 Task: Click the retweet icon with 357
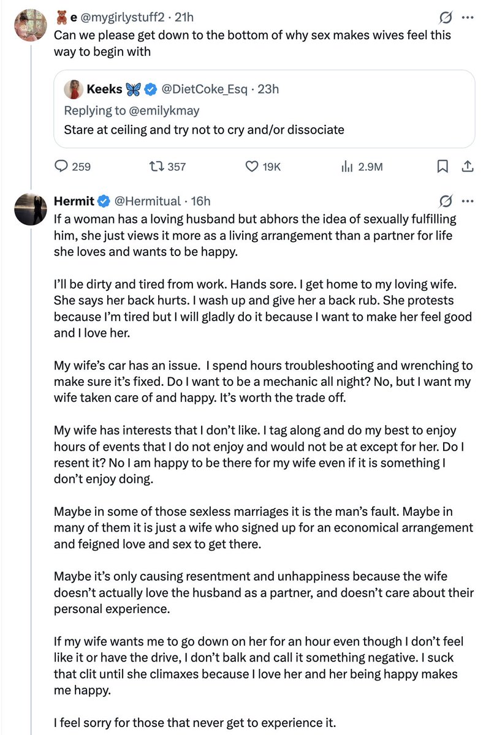(156, 166)
